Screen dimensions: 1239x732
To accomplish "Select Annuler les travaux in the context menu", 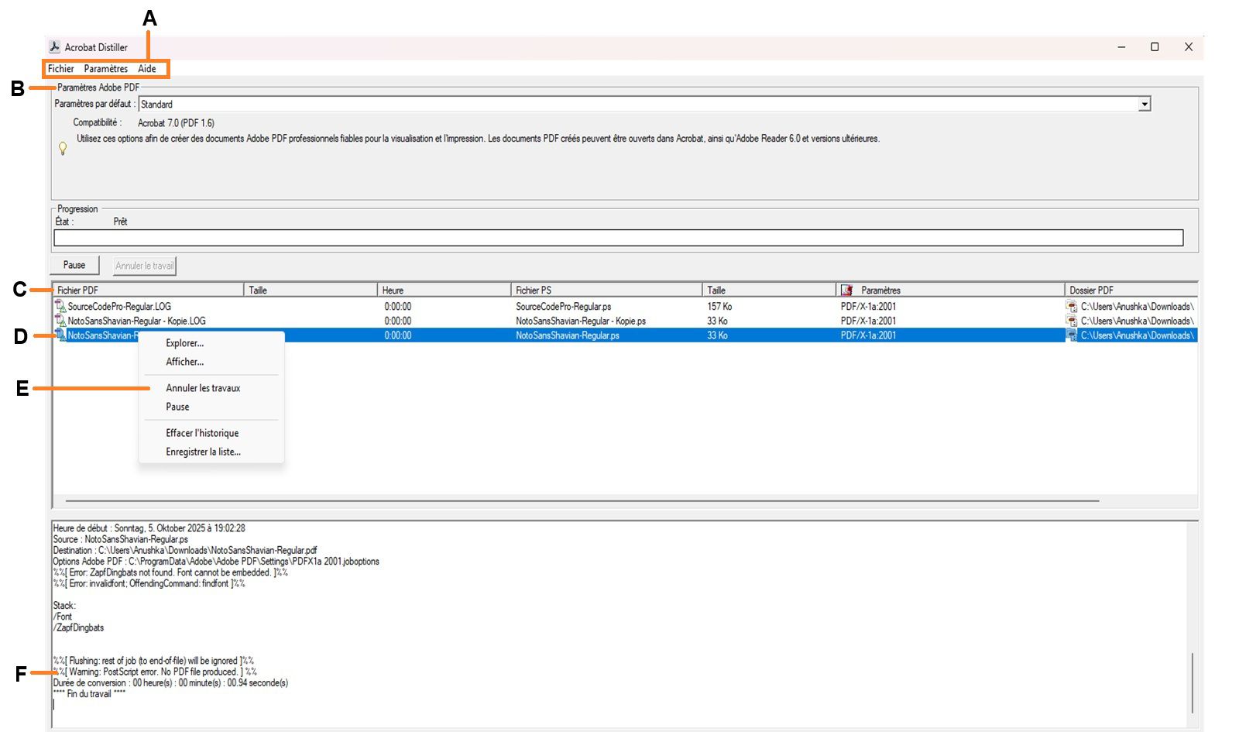I will pyautogui.click(x=203, y=388).
